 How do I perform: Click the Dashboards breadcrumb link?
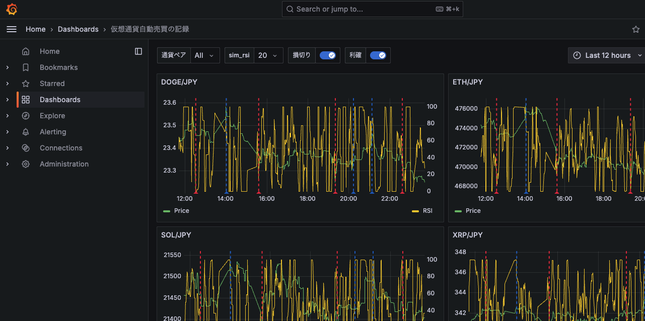pyautogui.click(x=78, y=29)
